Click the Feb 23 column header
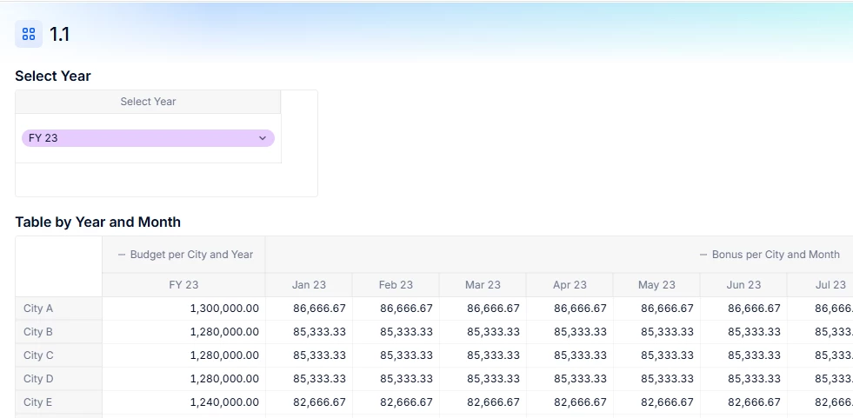Image resolution: width=853 pixels, height=418 pixels. (396, 285)
